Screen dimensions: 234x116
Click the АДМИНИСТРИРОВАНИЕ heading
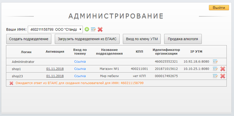click(x=116, y=16)
